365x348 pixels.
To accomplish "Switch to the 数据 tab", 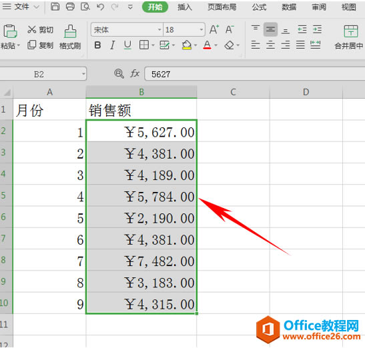I will [x=289, y=7].
